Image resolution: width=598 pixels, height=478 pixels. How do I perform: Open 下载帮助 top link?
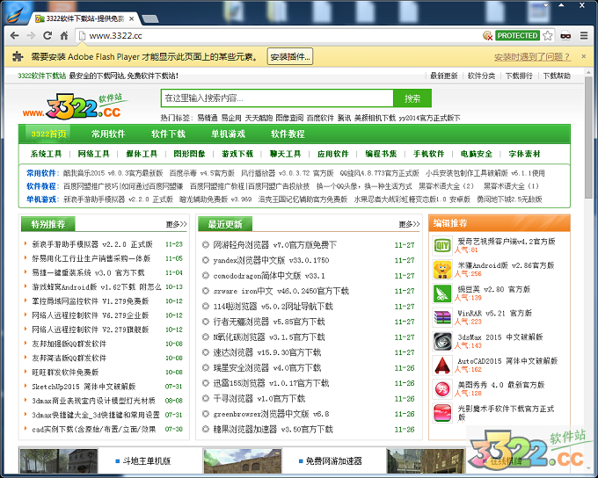coord(557,76)
